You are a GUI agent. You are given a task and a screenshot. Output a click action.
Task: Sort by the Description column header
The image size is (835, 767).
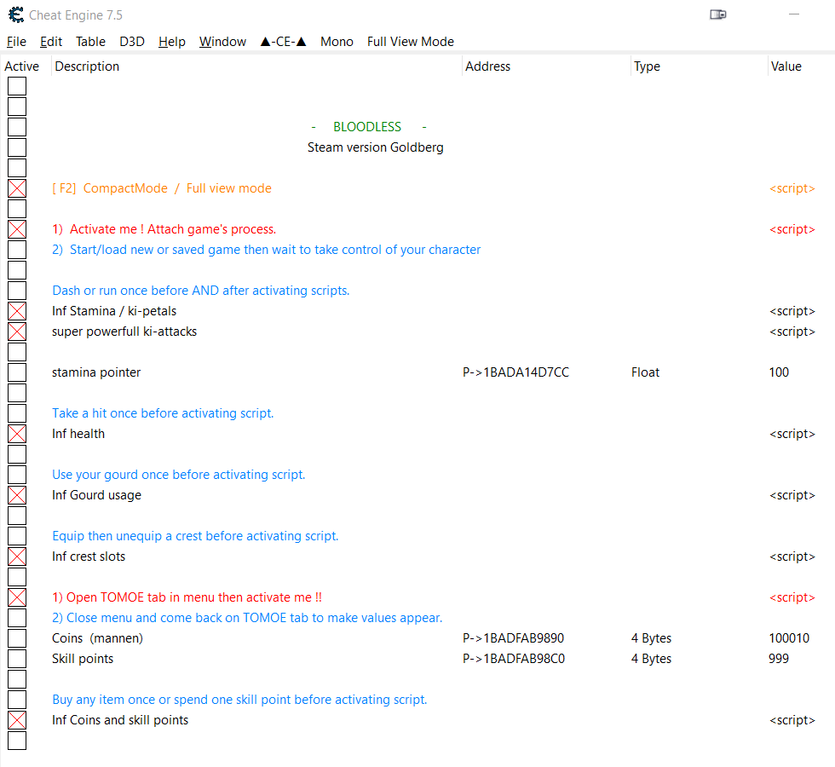(x=87, y=66)
